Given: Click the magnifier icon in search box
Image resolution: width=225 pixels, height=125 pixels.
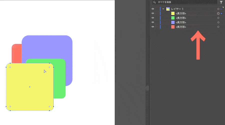Looking at the screenshot, I should (x=154, y=2).
